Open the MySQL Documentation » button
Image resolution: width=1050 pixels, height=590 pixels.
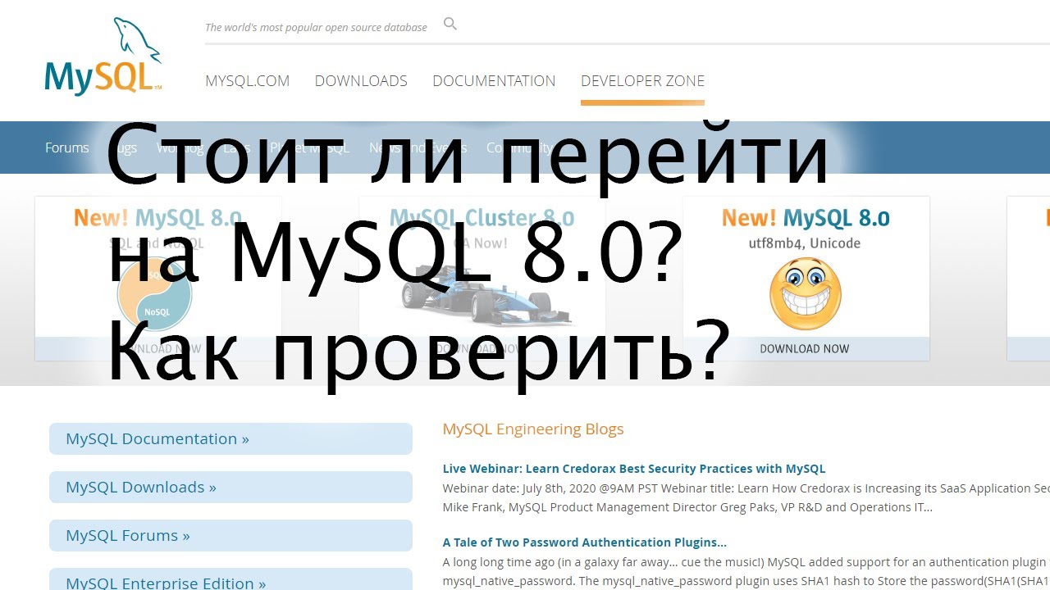231,438
